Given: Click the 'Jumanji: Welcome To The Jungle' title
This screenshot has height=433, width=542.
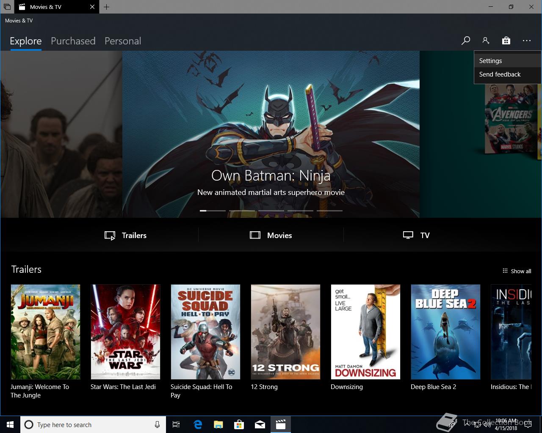Looking at the screenshot, I should [40, 391].
